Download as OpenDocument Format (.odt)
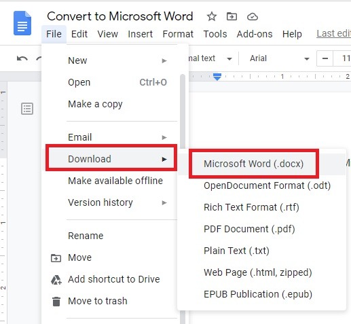The image size is (351, 324). pos(261,185)
